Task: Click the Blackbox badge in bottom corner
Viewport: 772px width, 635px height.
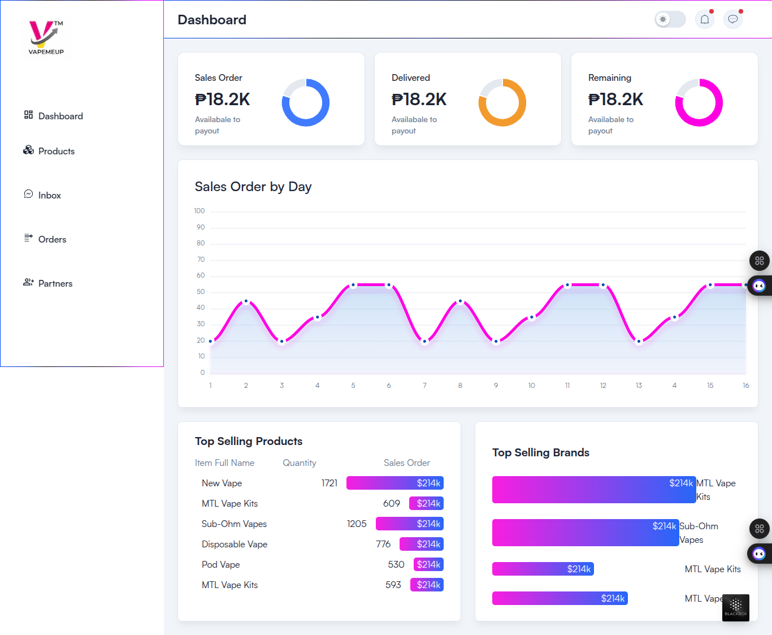Action: pos(735,607)
